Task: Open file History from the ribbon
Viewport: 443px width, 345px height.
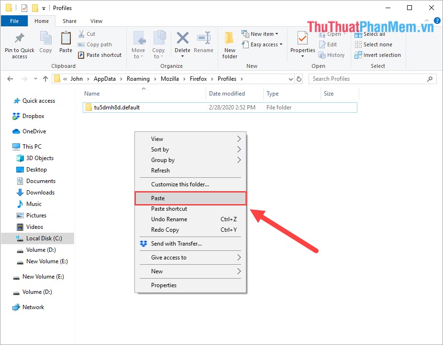Action: pos(332,54)
